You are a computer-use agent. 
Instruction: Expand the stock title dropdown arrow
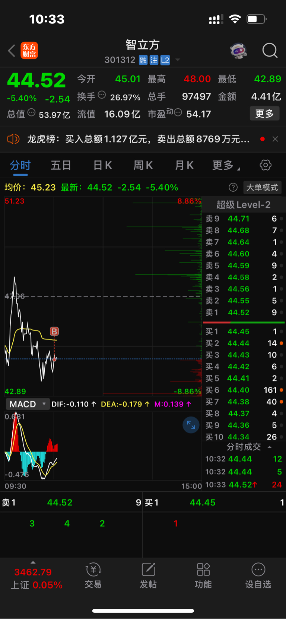(x=178, y=60)
